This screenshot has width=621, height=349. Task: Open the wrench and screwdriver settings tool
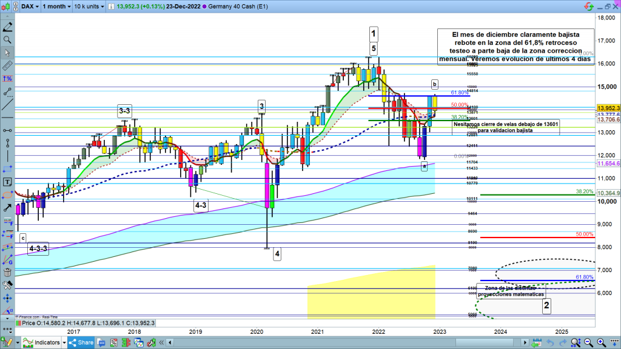(7, 285)
